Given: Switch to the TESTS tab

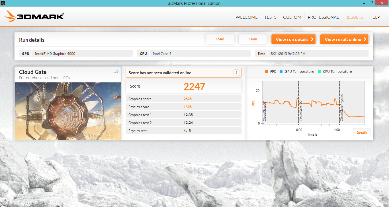Looking at the screenshot, I should coord(270,17).
